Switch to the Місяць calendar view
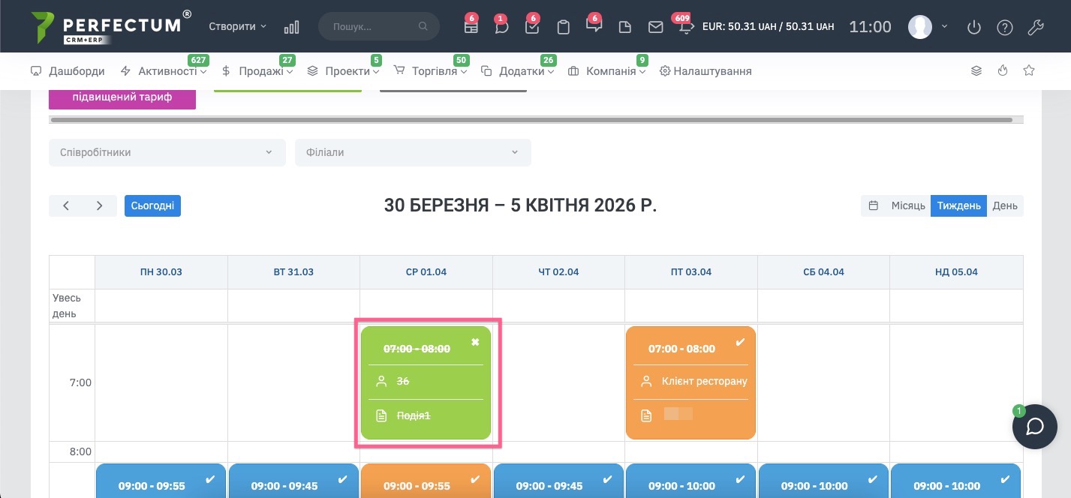Viewport: 1071px width, 498px height. click(907, 205)
